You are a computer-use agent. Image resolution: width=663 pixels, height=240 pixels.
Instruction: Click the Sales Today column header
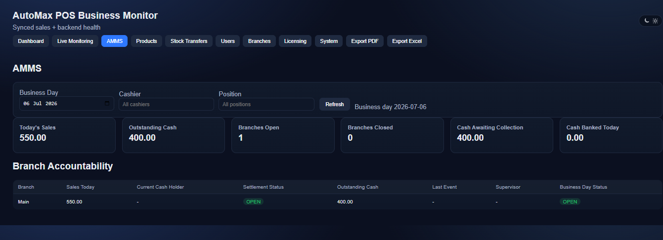[80, 187]
